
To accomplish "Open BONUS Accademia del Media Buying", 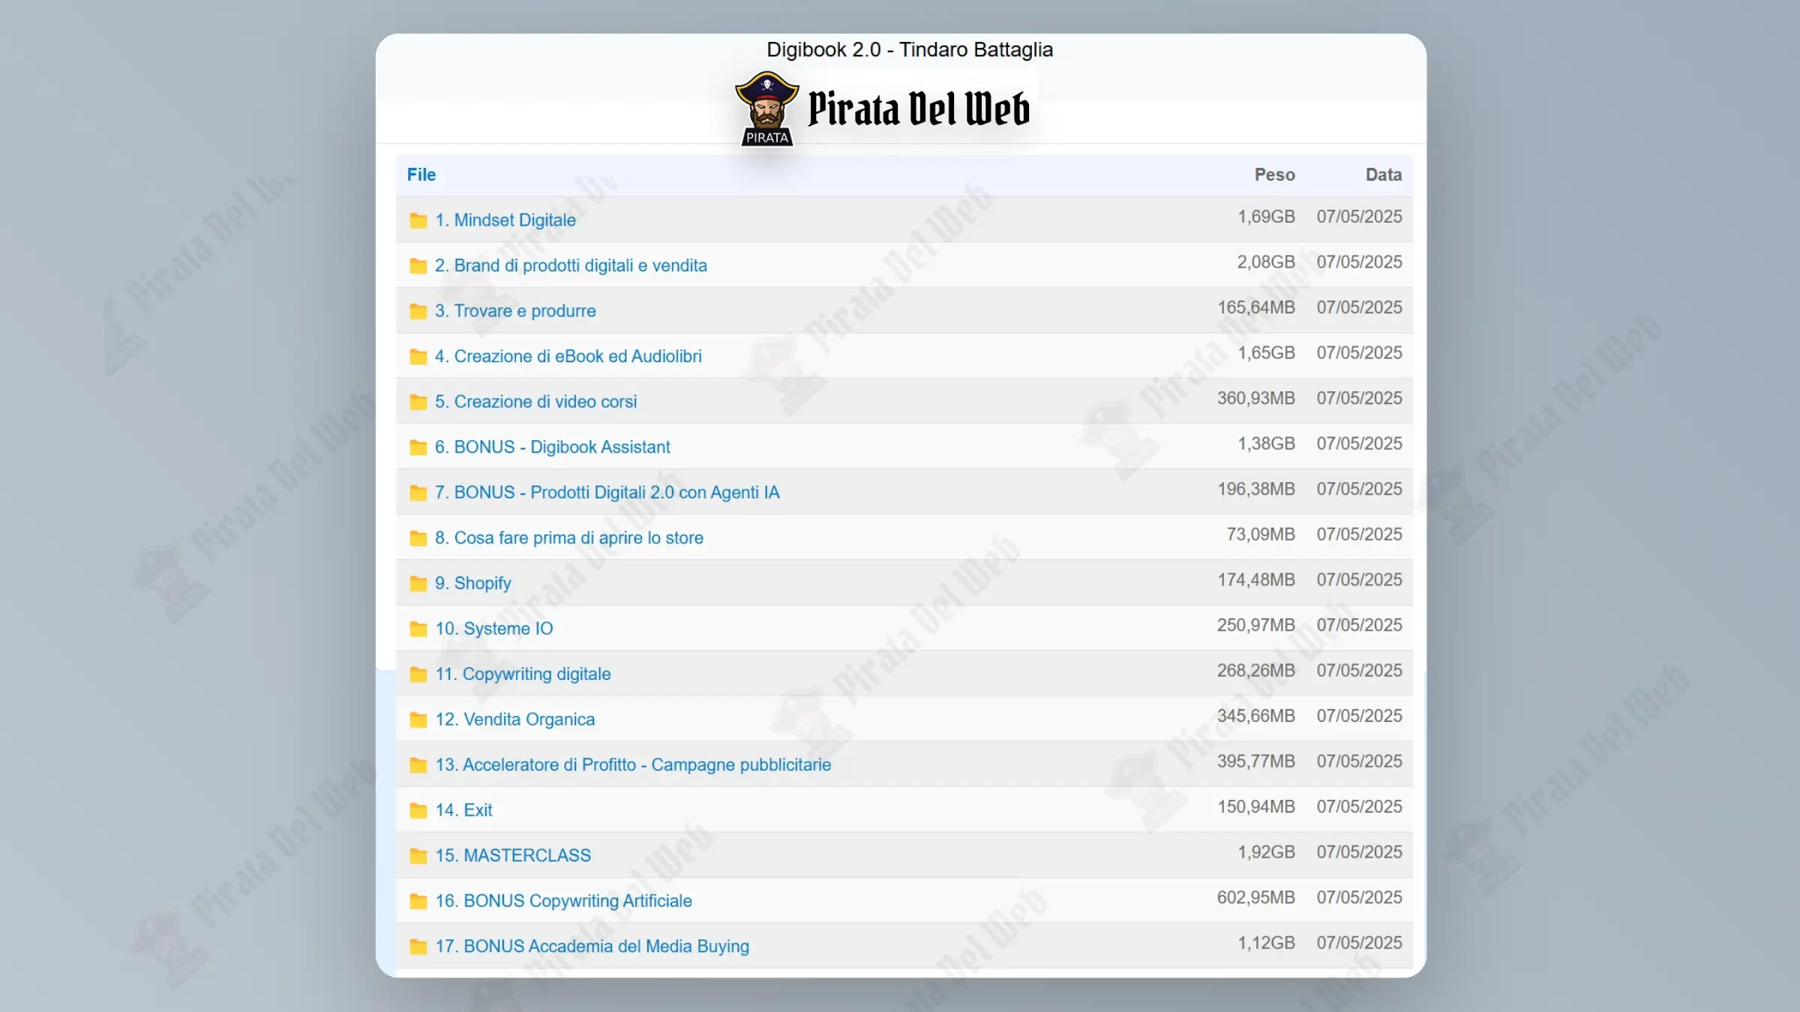I will pos(592,946).
